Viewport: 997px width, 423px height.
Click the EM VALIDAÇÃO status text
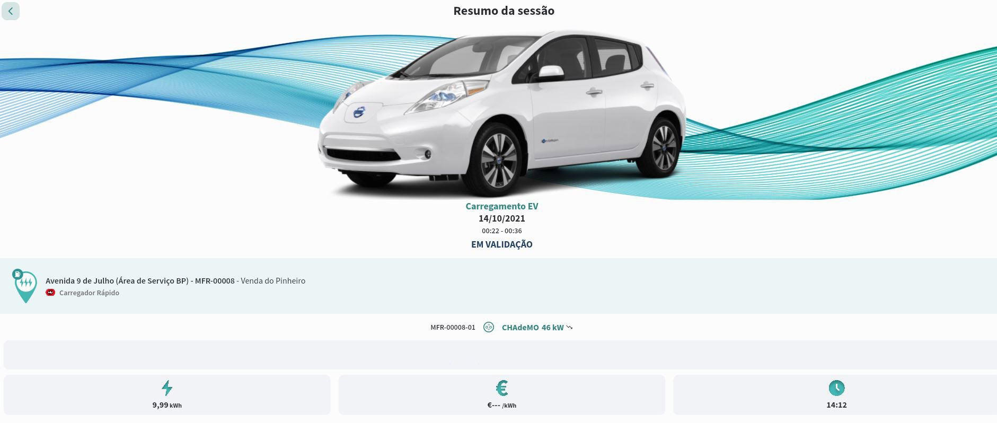pos(502,244)
